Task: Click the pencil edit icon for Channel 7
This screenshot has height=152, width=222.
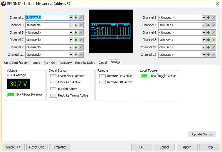Action: click(81, 40)
